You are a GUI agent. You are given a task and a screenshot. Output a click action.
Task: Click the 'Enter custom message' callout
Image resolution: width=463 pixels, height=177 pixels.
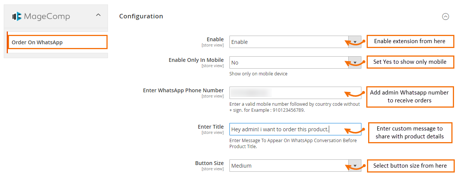409,133
